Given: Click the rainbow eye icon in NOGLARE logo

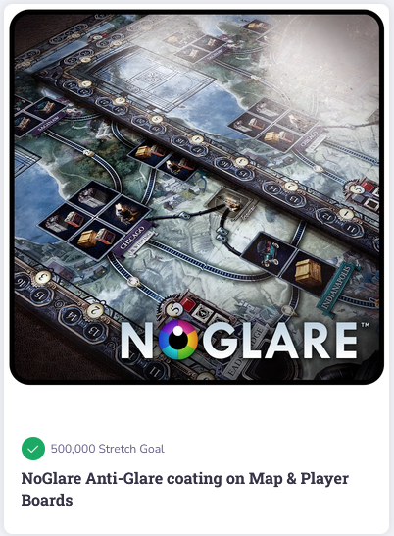Looking at the screenshot, I should click(x=177, y=340).
